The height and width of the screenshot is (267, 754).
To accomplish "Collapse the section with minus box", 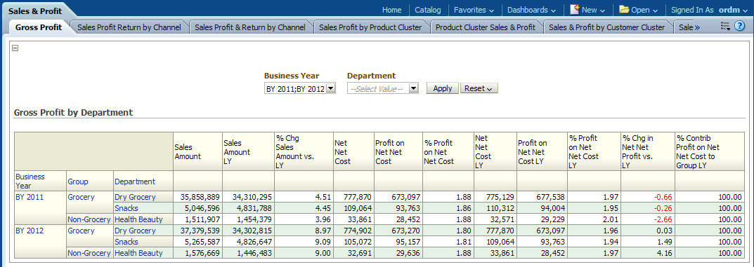I will tap(15, 48).
